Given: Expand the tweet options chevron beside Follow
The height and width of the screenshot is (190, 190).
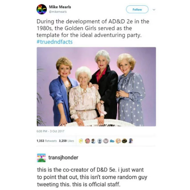Looking at the screenshot, I should pos(154,9).
